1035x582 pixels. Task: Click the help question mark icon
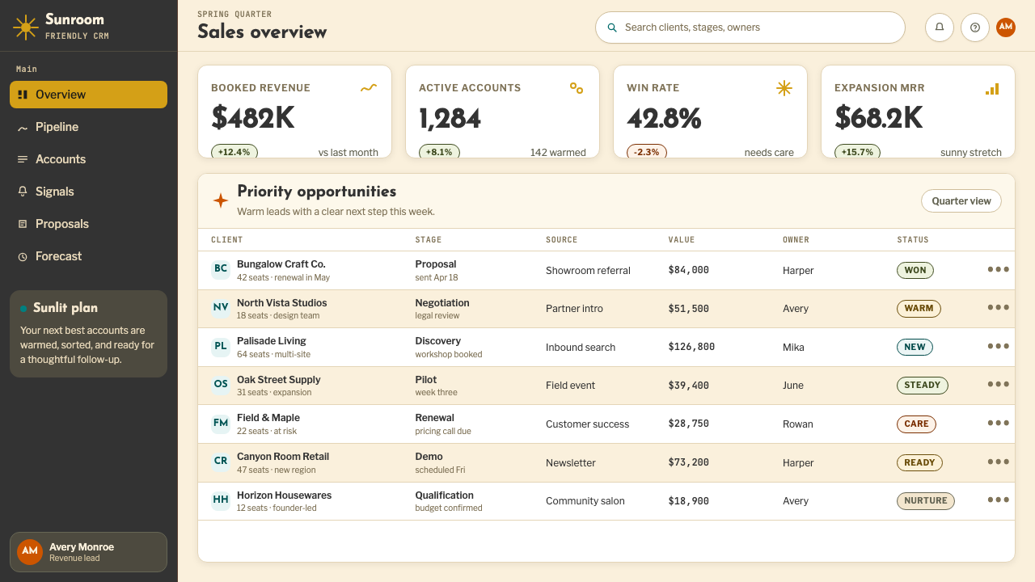(975, 27)
